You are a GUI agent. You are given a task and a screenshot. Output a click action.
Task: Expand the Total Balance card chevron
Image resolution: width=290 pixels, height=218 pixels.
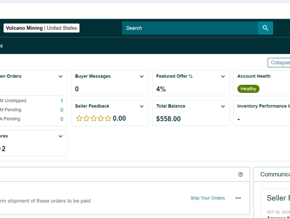click(x=223, y=106)
